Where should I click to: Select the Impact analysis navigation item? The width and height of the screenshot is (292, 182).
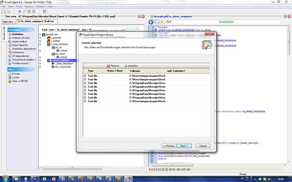20,41
